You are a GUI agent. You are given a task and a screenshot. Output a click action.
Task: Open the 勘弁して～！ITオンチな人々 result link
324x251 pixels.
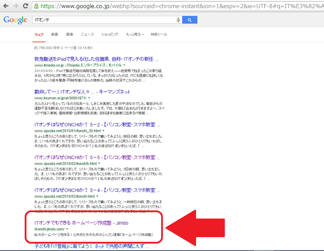[x=82, y=92]
